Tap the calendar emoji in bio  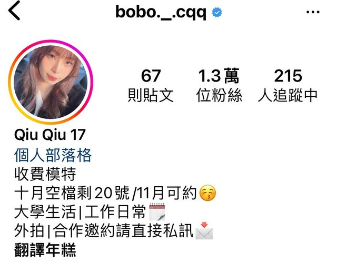(x=157, y=211)
